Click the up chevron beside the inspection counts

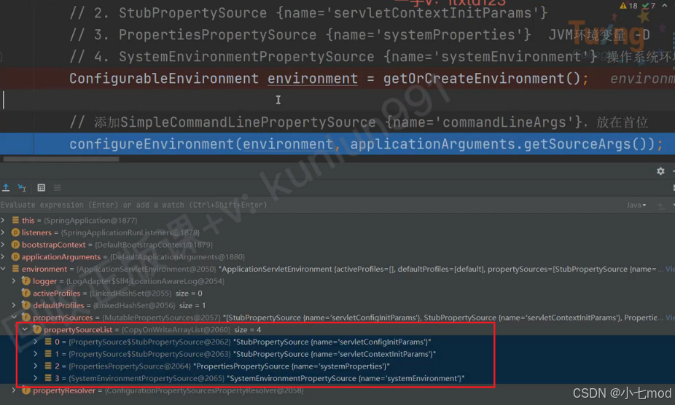[666, 6]
